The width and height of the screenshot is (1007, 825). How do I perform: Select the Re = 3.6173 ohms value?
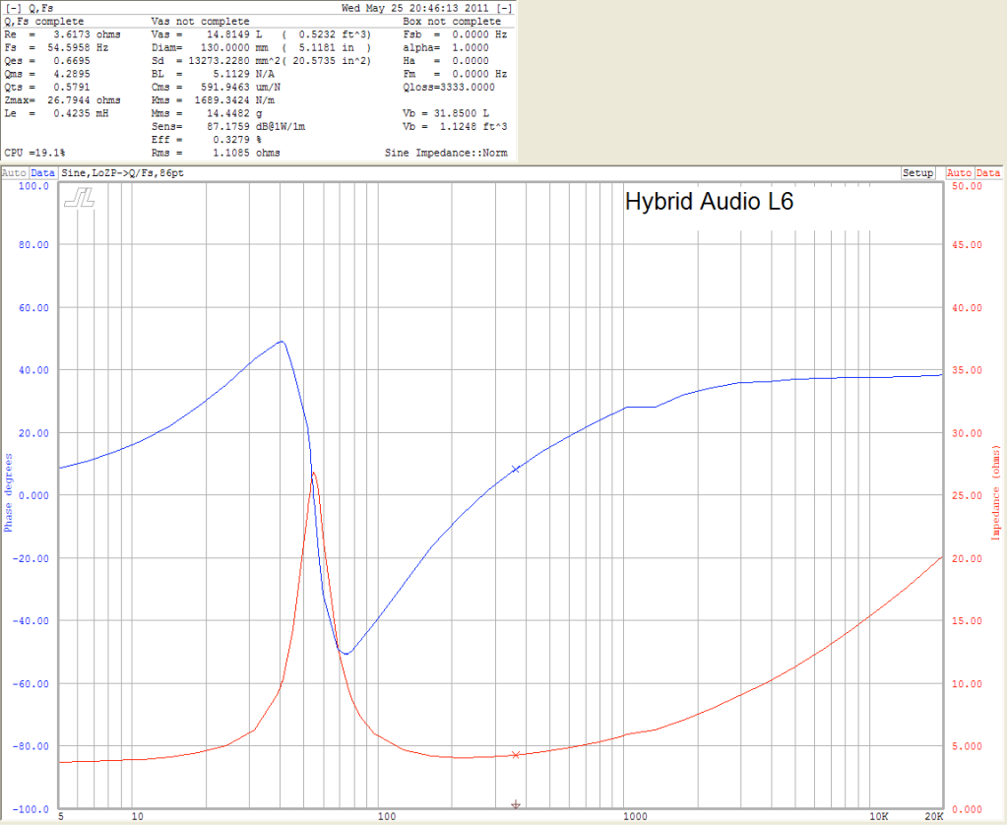click(62, 34)
